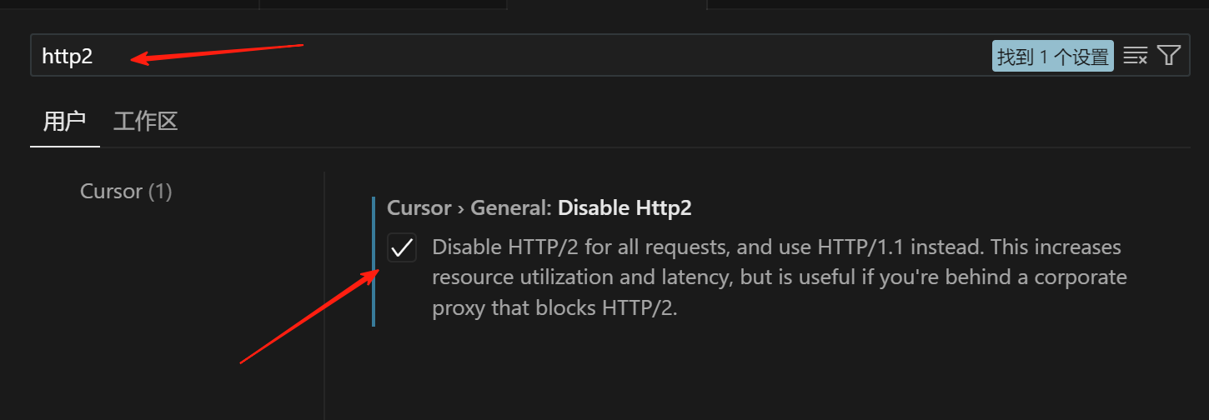Viewport: 1209px width, 420px height.
Task: Click the empty tab strip area top right
Action: [x=959, y=4]
